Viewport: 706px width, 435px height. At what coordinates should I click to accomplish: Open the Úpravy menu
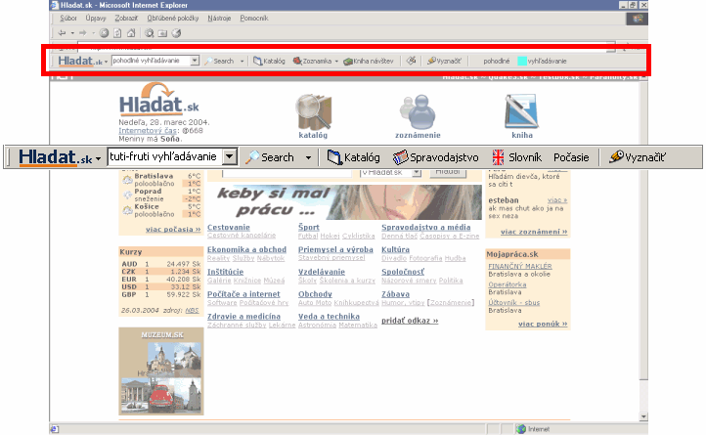click(96, 18)
